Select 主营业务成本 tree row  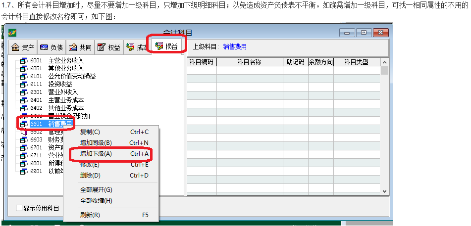(x=57, y=100)
